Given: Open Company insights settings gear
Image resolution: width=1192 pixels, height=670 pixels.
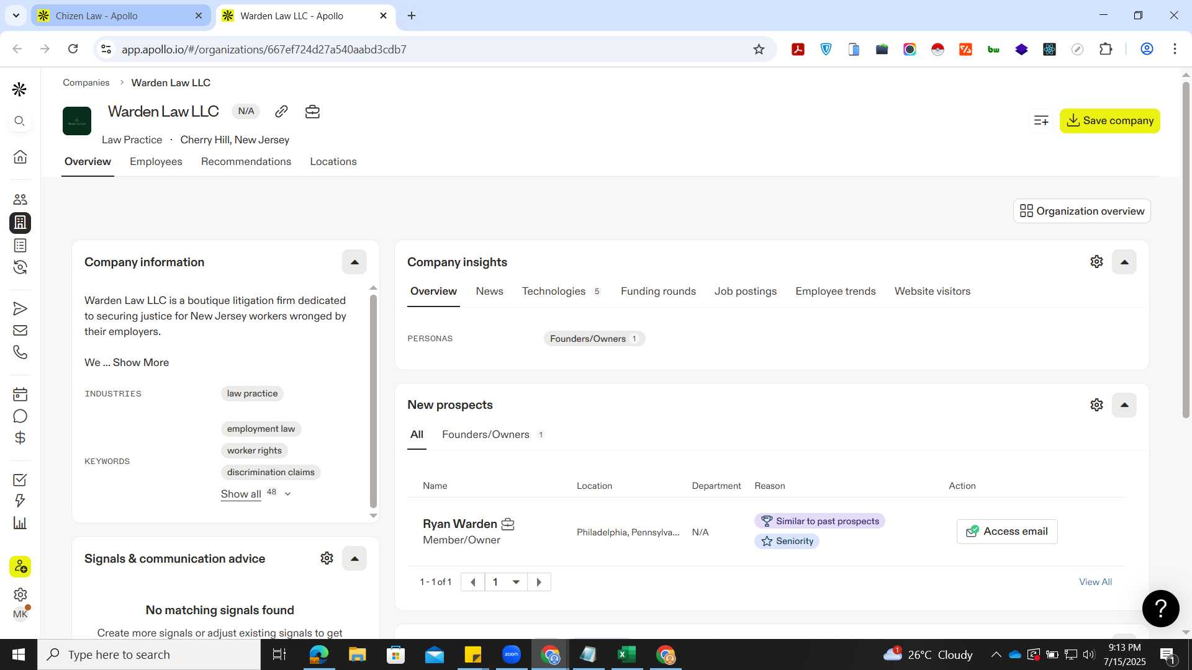Looking at the screenshot, I should pyautogui.click(x=1096, y=262).
